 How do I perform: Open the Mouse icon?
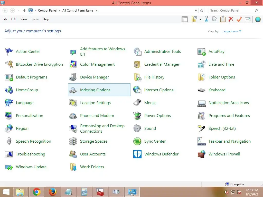click(x=137, y=103)
